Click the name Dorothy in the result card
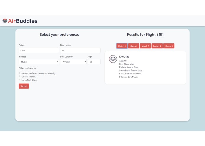 click(x=124, y=56)
